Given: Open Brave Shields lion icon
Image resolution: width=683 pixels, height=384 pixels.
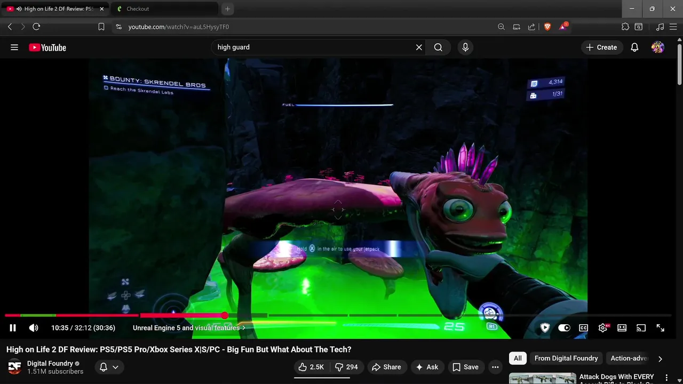Looking at the screenshot, I should [547, 27].
